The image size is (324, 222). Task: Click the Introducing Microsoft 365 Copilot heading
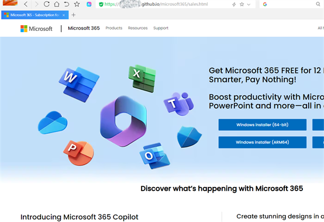point(80,217)
